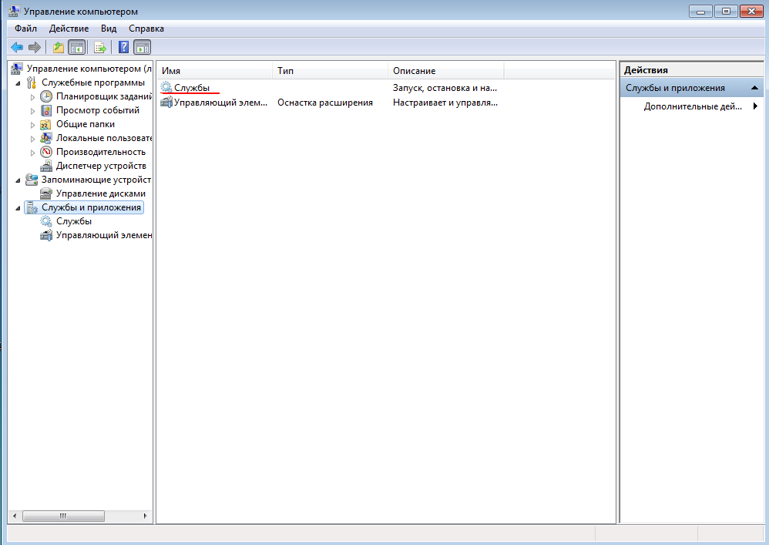The width and height of the screenshot is (769, 545).
Task: Open Дополнительные действия submenu in Actions pane
Action: pyautogui.click(x=692, y=107)
